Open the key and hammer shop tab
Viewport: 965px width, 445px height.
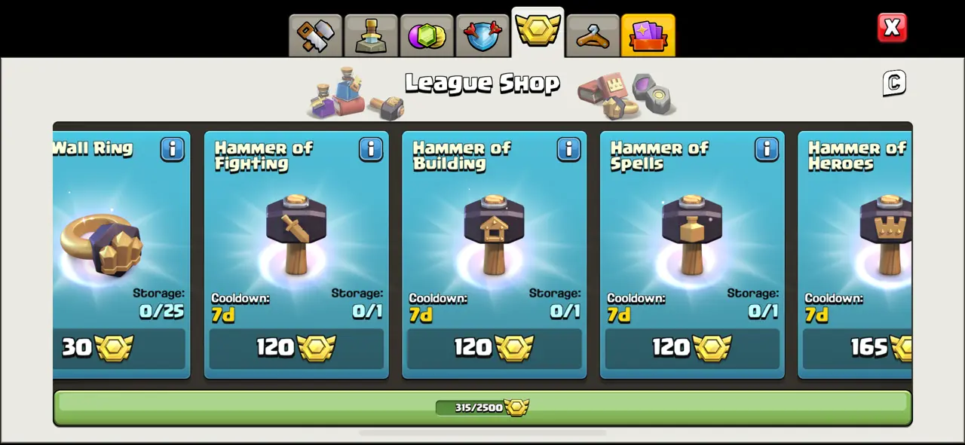click(315, 35)
